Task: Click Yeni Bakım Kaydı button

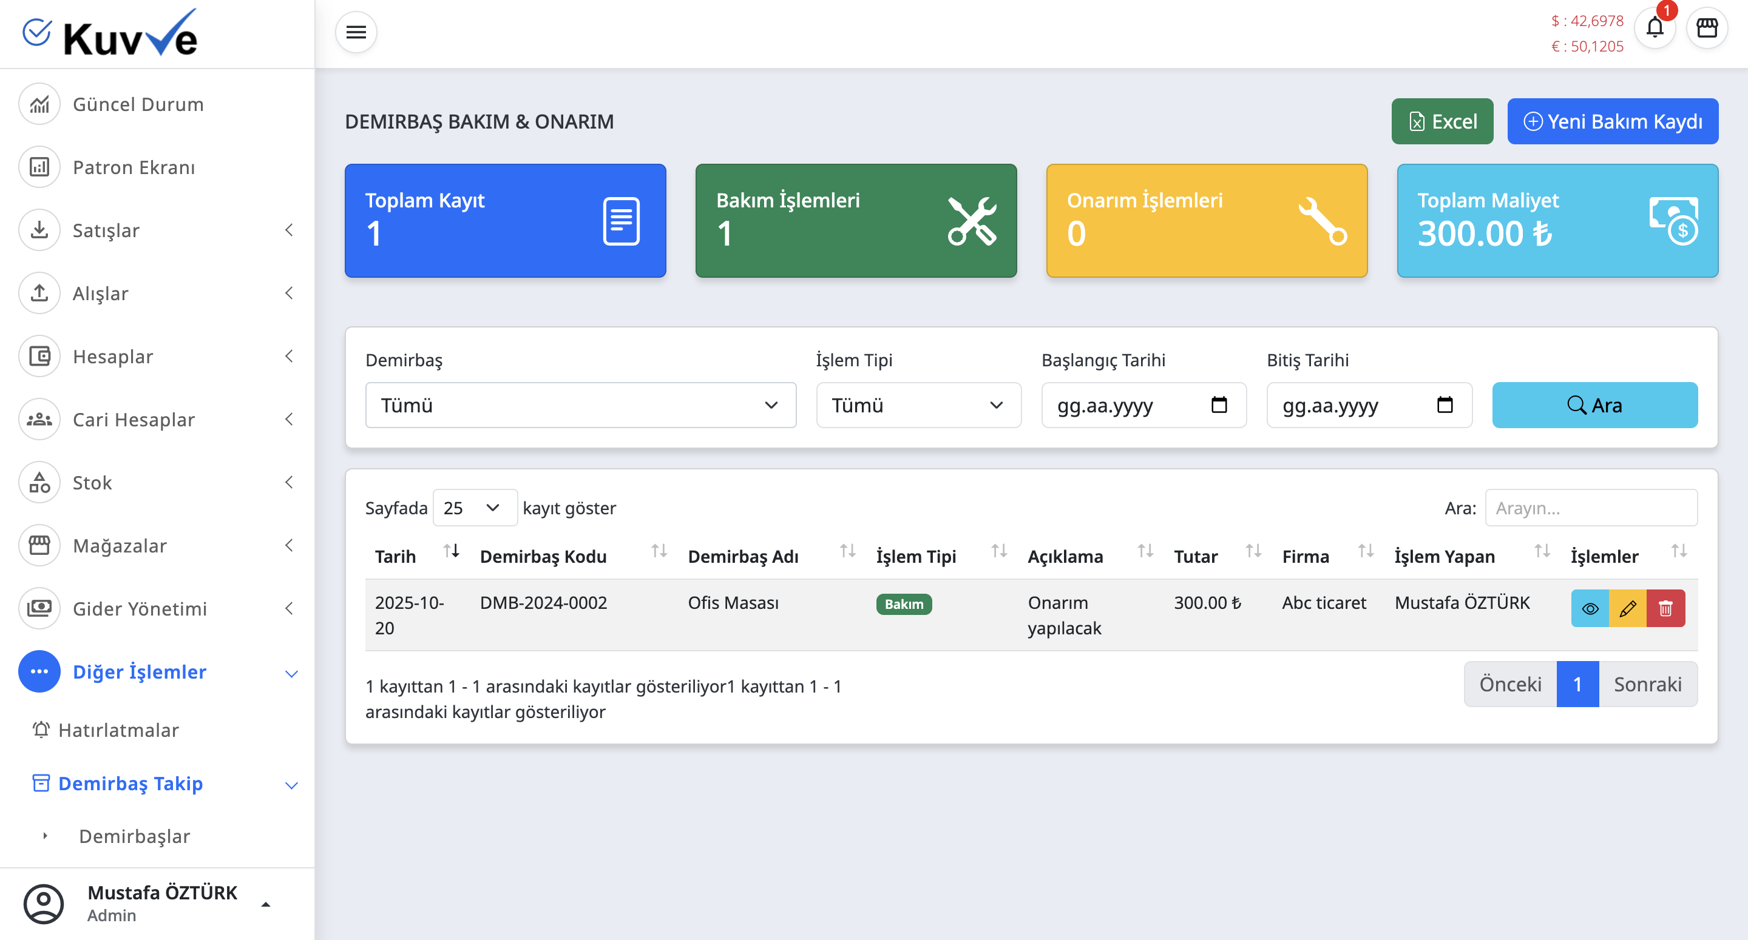Action: coord(1612,121)
